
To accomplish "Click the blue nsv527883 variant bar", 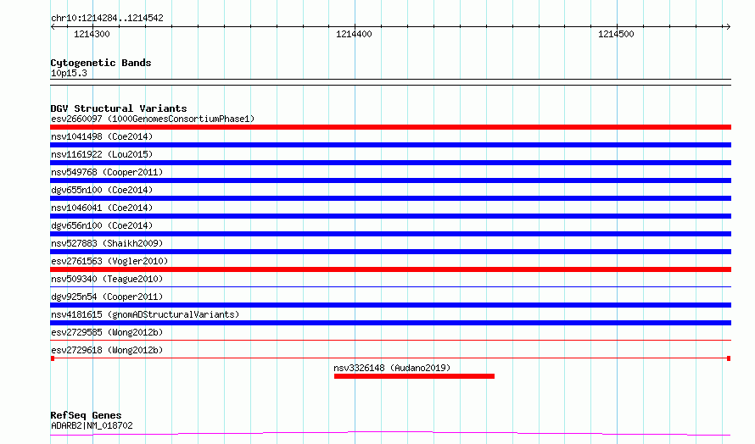I will (x=390, y=252).
